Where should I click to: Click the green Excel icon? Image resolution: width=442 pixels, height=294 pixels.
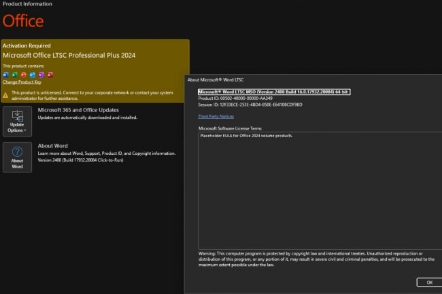[14, 75]
